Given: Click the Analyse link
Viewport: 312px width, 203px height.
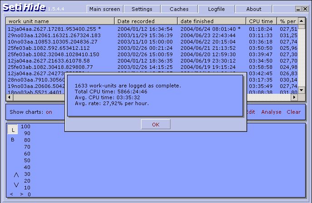Looking at the screenshot, I should pos(271,112).
